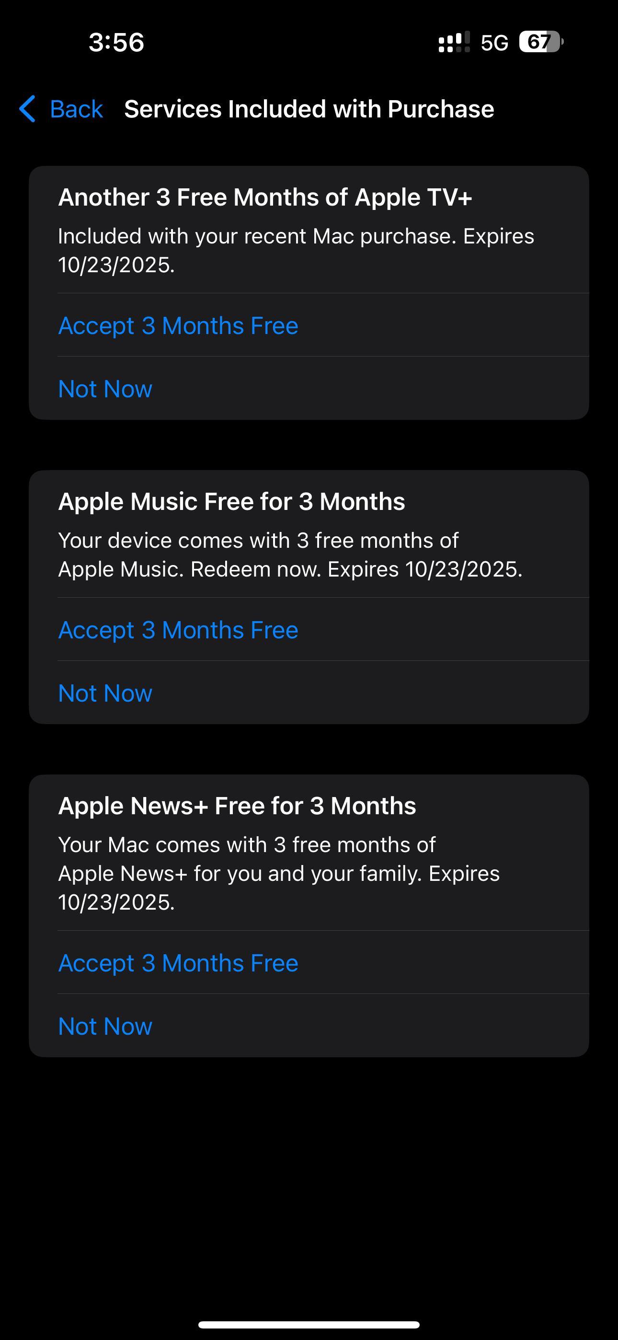Choose Not Now for Apple News+ offer
Viewport: 618px width, 1340px height.
tap(105, 1026)
